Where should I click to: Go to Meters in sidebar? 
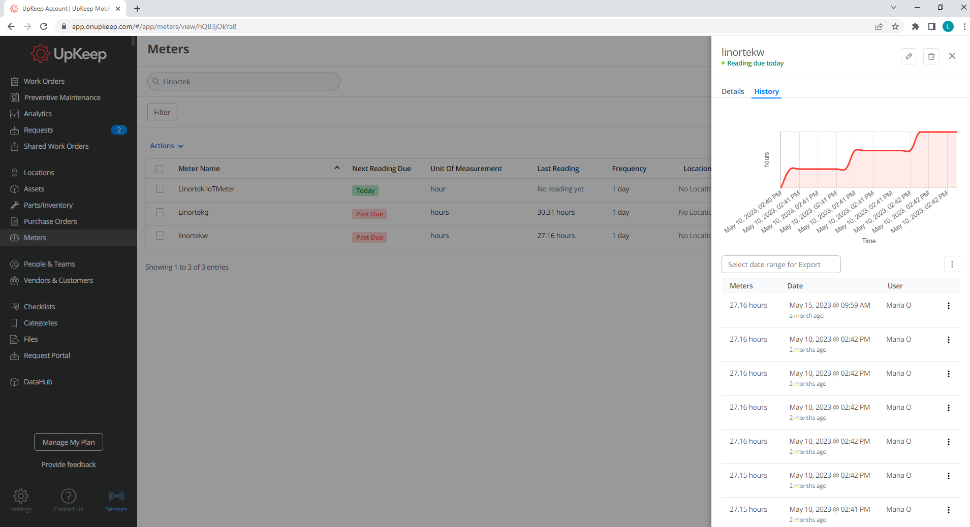click(x=69, y=238)
